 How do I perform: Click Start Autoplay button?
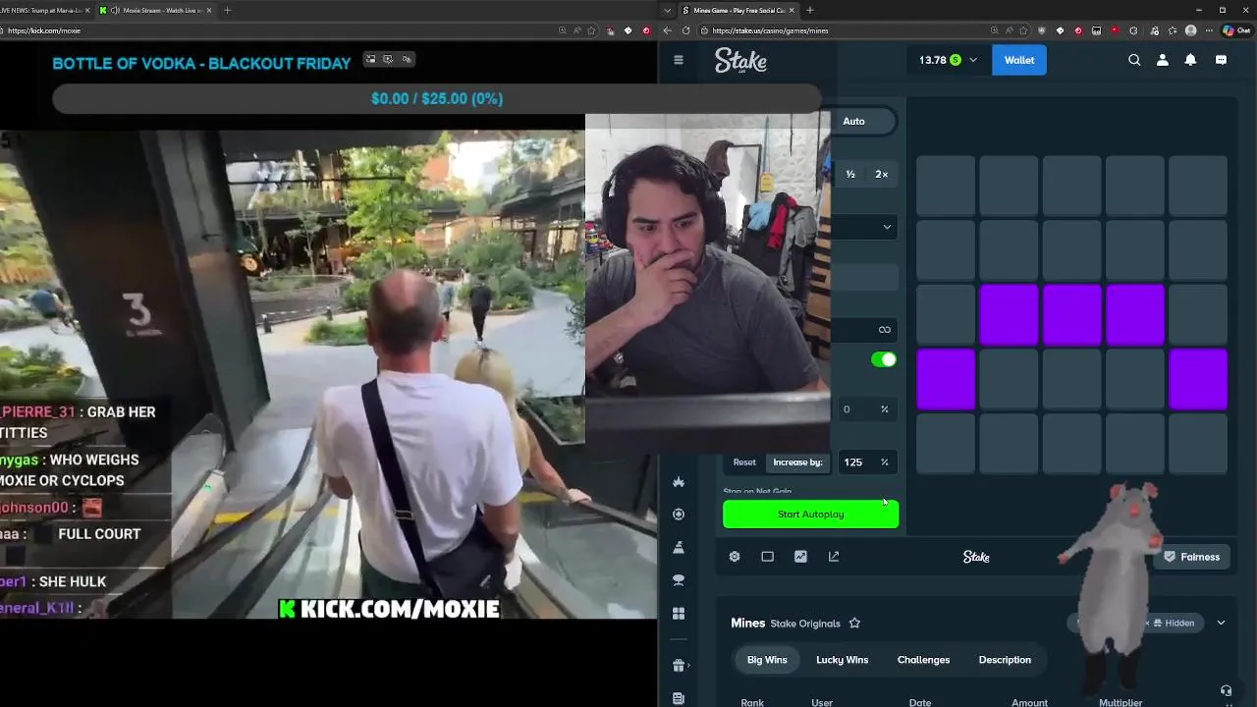(810, 515)
